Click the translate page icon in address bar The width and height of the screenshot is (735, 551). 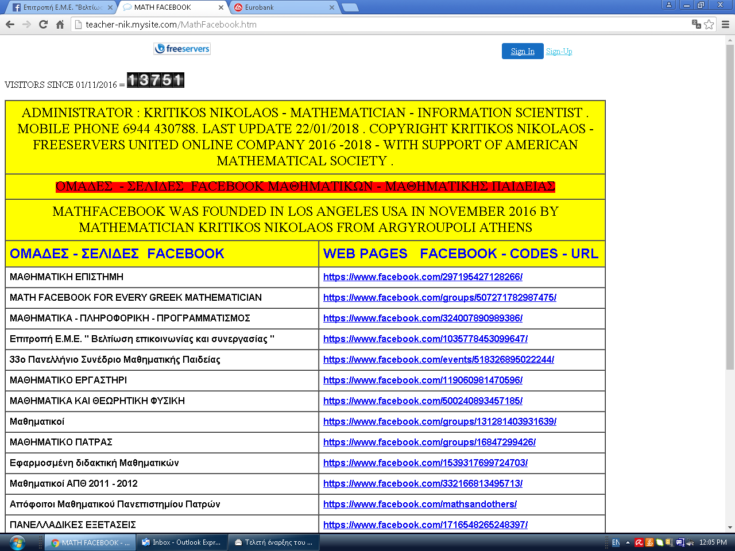(696, 24)
